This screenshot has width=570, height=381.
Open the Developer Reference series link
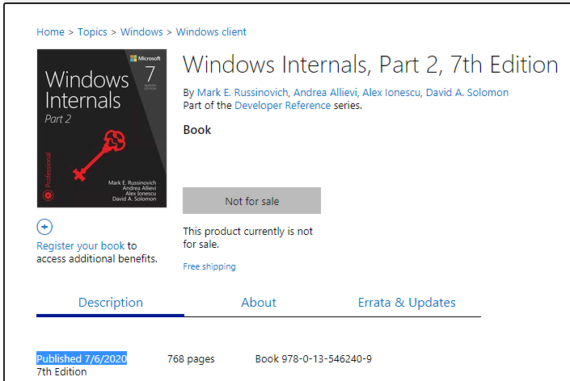[x=282, y=106]
